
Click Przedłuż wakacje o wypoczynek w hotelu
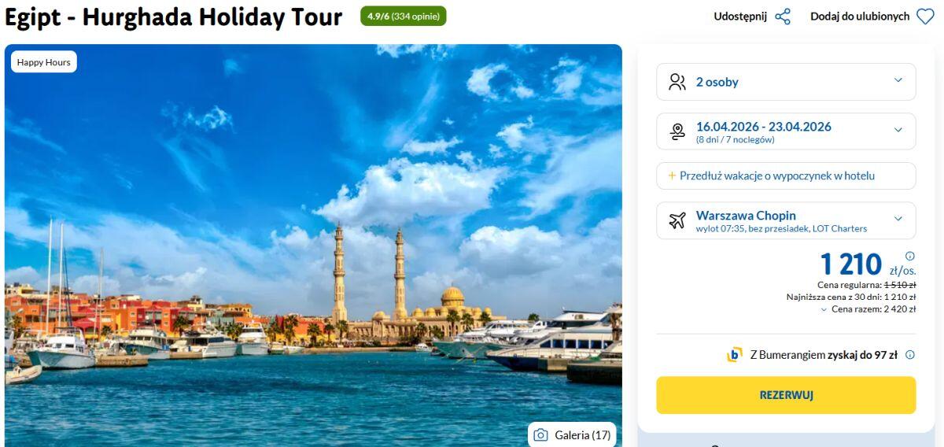tap(777, 175)
